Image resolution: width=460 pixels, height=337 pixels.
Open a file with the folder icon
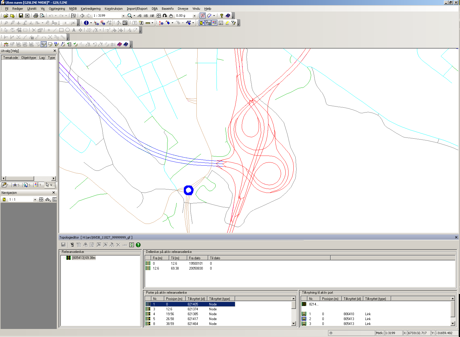coord(6,16)
